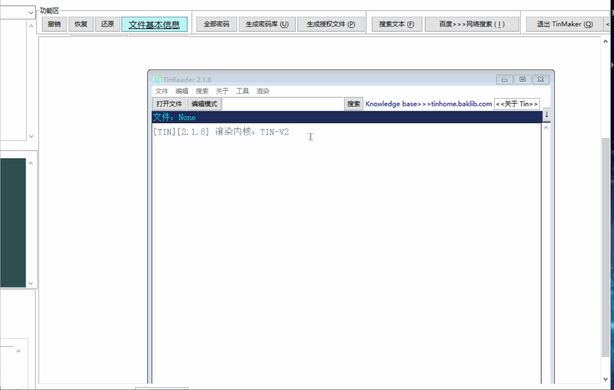Click the 撤销 undo button in 功能区
This screenshot has height=390, width=614.
54,24
